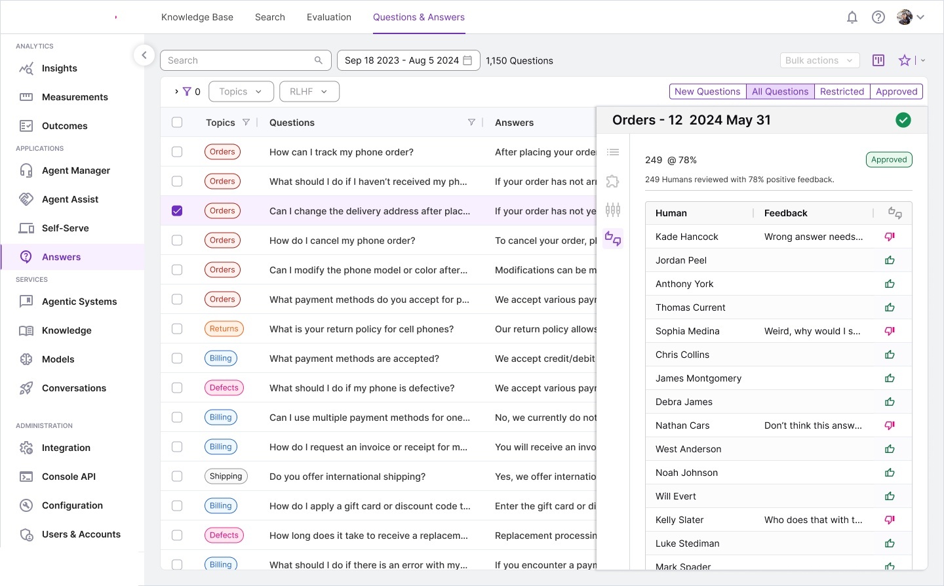The image size is (944, 586).
Task: Open the Bulk actions dropdown
Action: pyautogui.click(x=819, y=60)
